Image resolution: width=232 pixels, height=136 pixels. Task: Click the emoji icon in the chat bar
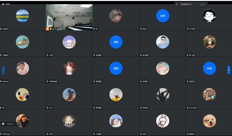pos(3,124)
